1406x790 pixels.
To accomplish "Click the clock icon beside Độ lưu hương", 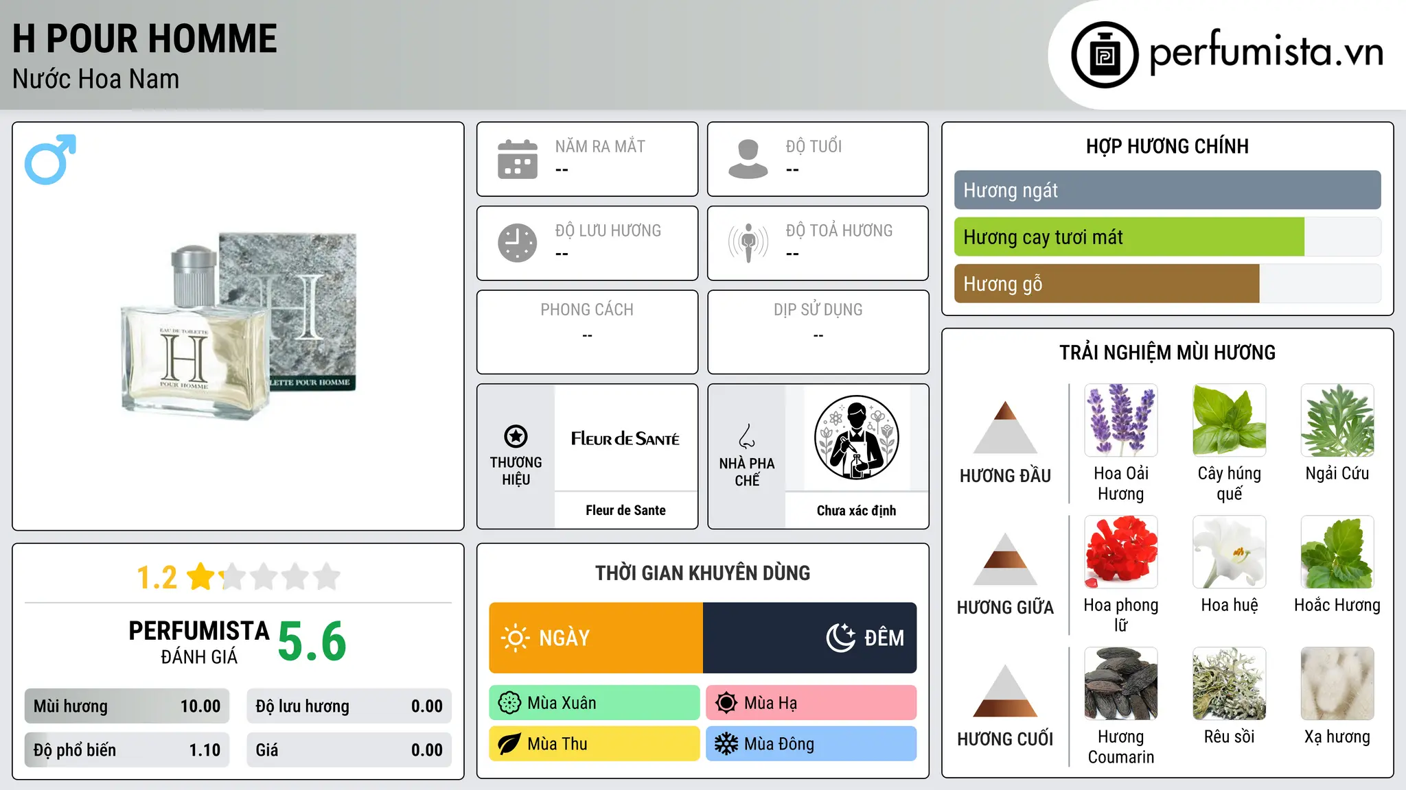I will (518, 243).
